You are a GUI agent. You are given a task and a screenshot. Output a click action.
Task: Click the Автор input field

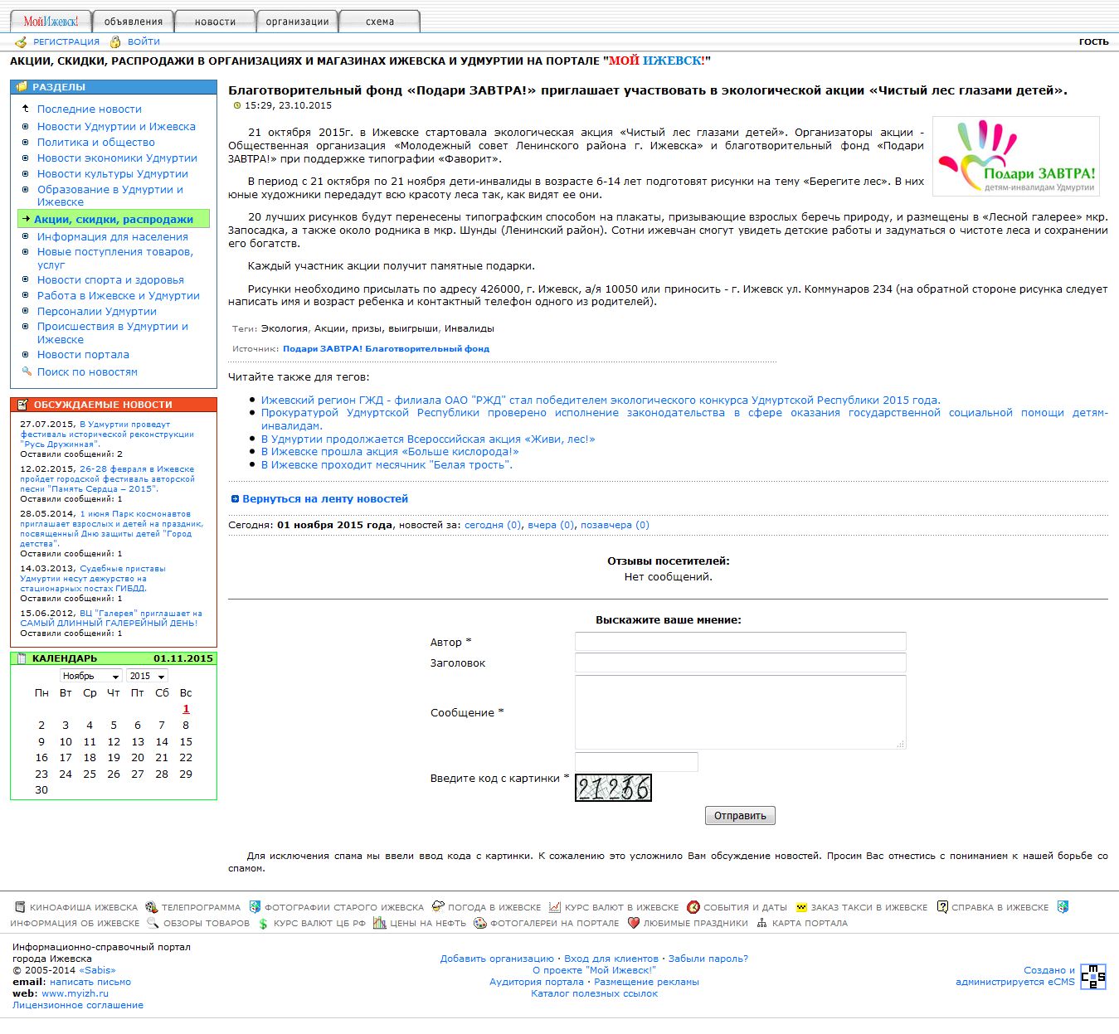coord(740,642)
